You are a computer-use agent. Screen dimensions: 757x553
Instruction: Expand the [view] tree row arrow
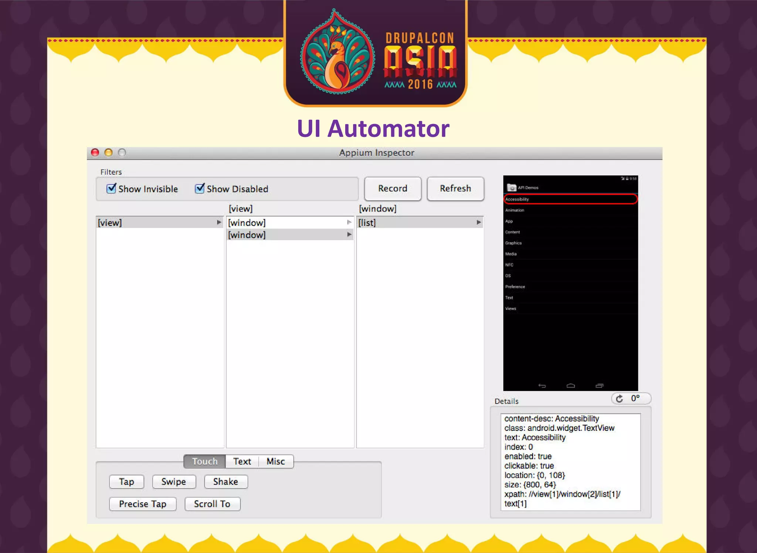click(x=219, y=222)
